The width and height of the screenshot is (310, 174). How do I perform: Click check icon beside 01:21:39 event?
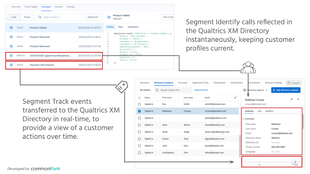click(x=11, y=46)
